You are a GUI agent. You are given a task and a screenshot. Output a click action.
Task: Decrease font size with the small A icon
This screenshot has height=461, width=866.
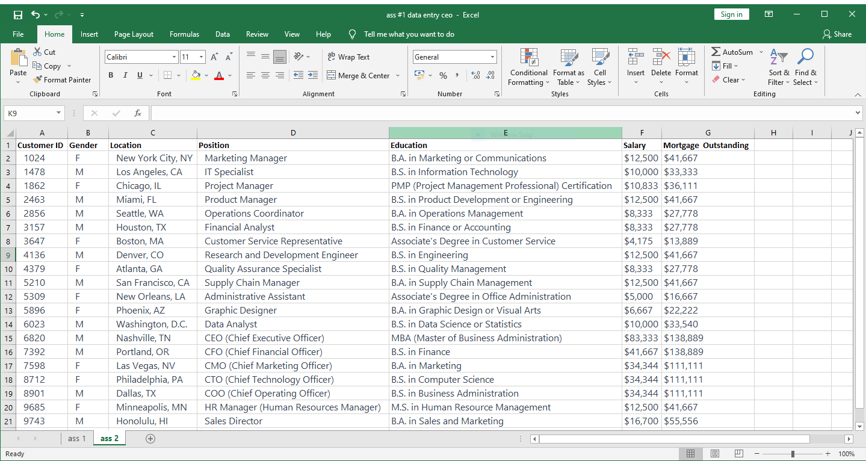(229, 57)
